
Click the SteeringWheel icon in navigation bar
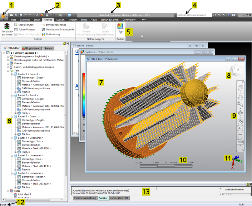240,88
